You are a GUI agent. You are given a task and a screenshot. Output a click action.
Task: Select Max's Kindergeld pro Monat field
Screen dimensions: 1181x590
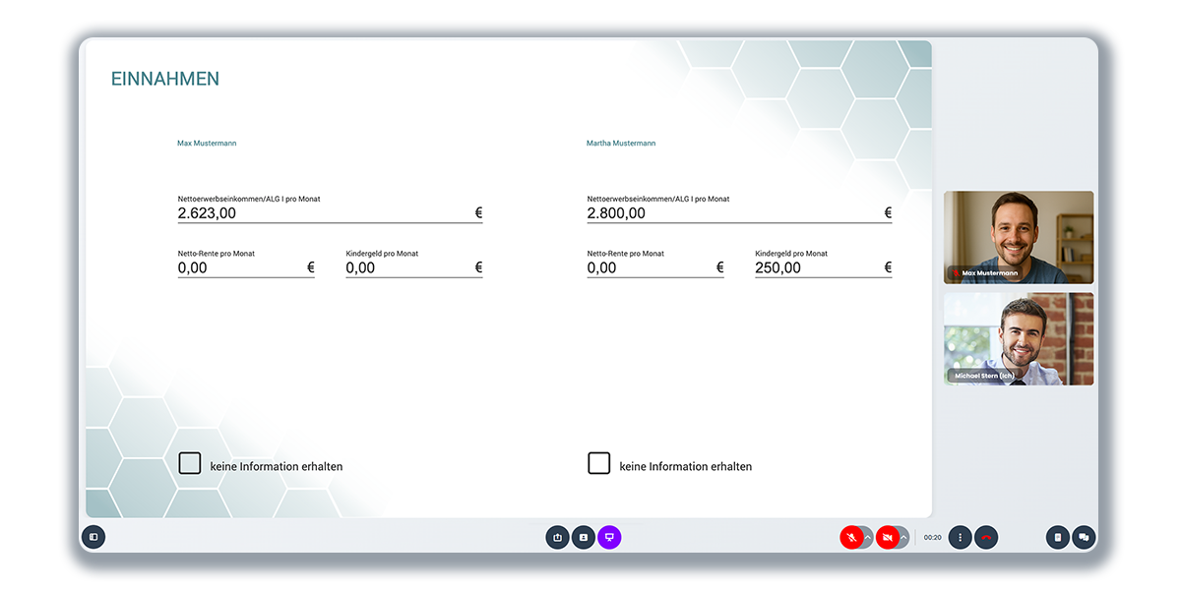pyautogui.click(x=408, y=267)
